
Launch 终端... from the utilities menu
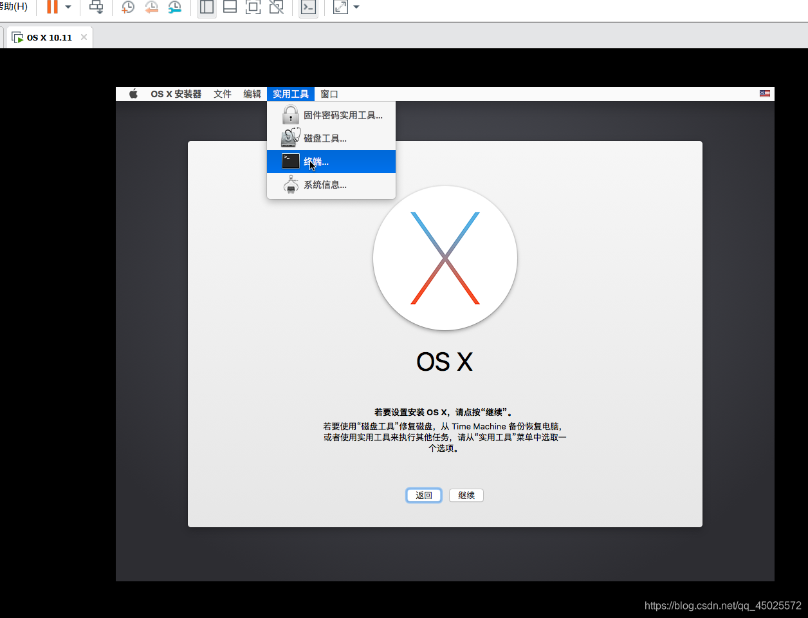tap(331, 162)
